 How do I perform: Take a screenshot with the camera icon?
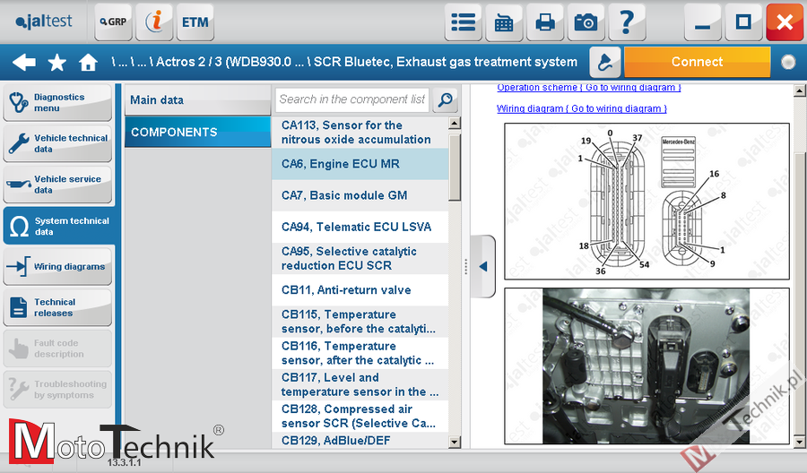click(586, 22)
